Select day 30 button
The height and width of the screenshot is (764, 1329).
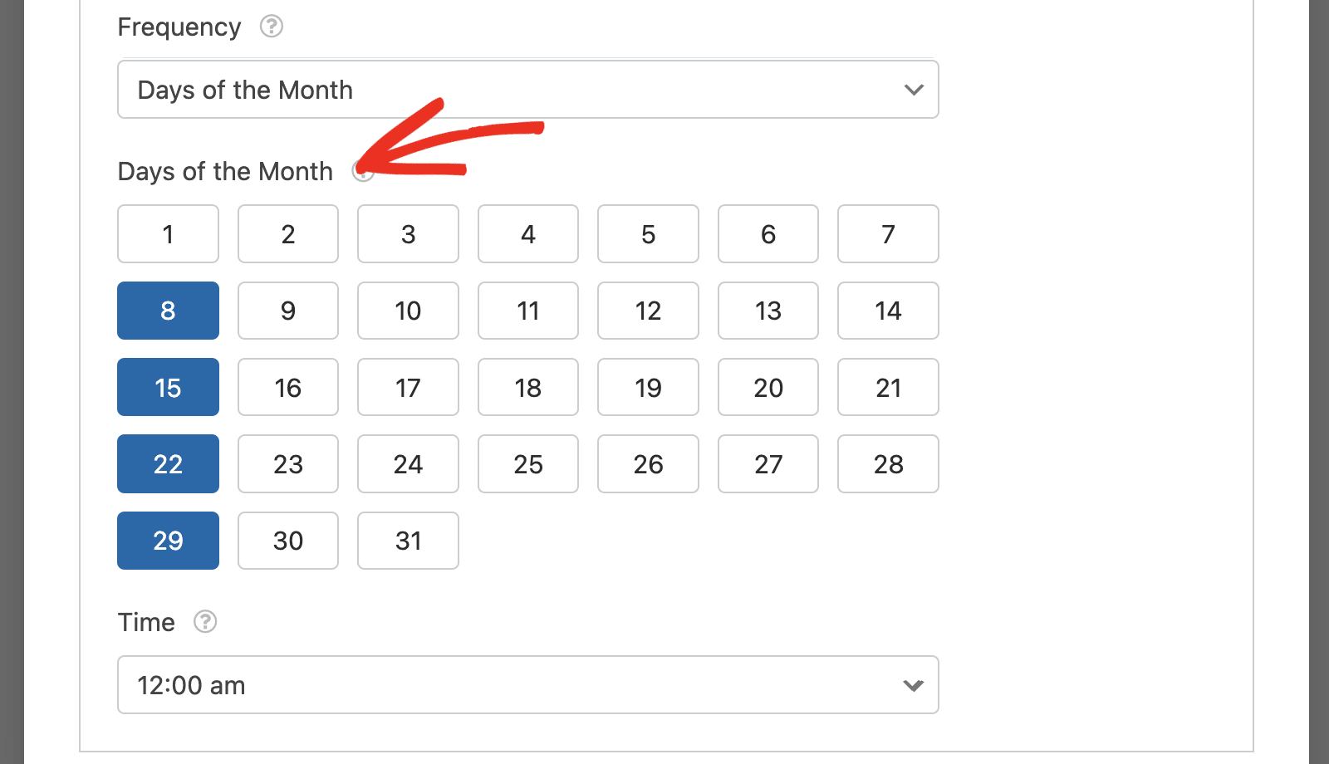coord(288,541)
